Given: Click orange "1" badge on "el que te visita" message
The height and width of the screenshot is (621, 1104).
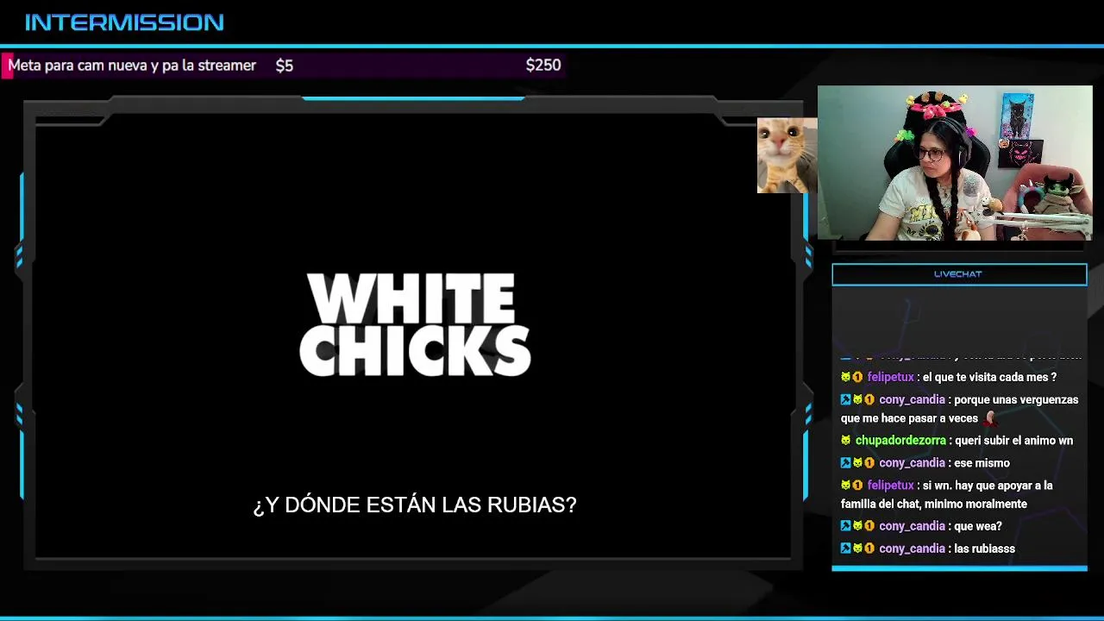Looking at the screenshot, I should tap(857, 377).
